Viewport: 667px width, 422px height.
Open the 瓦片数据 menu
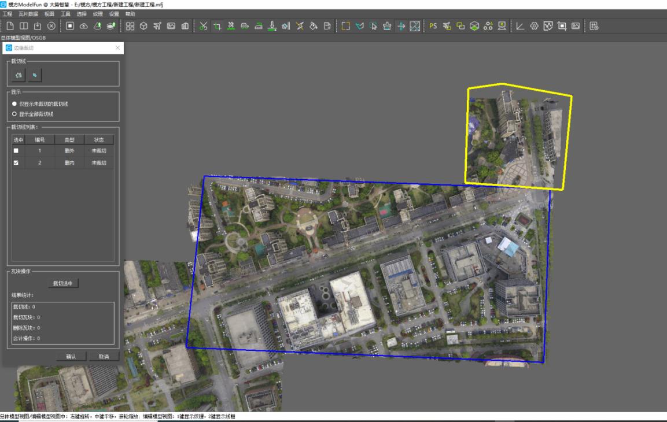pyautogui.click(x=28, y=14)
